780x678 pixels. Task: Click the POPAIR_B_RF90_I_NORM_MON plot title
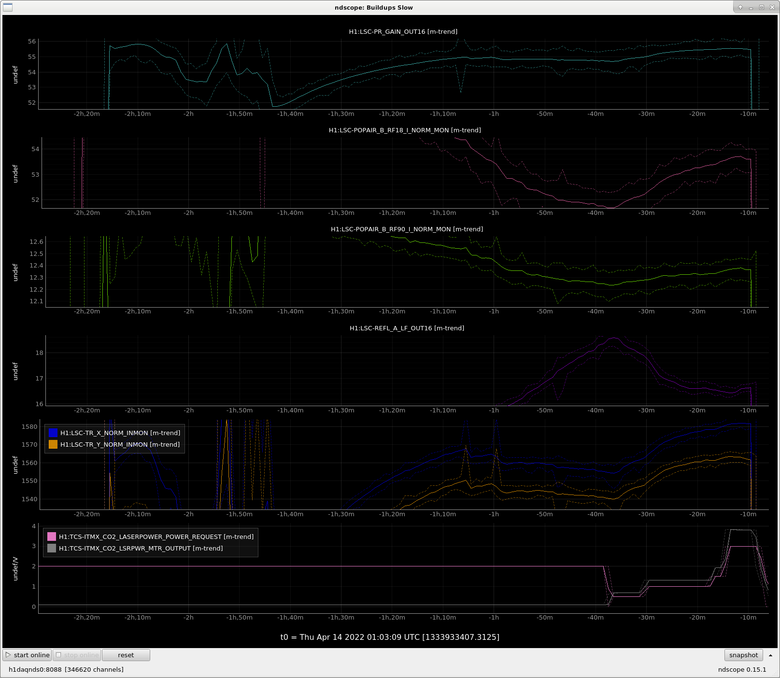(x=407, y=229)
